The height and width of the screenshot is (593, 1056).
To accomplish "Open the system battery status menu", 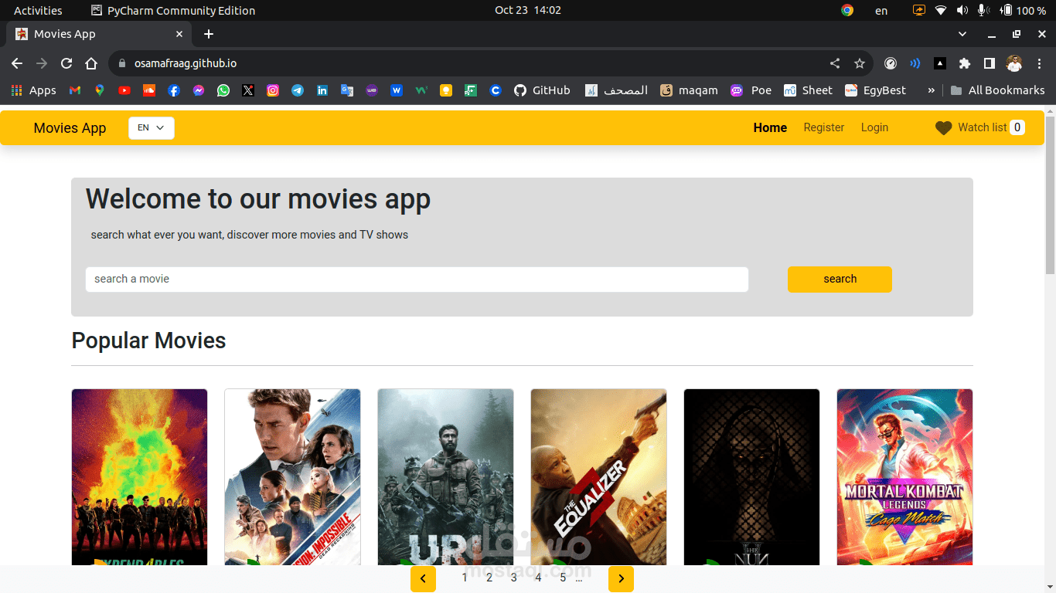I will 1023,10.
